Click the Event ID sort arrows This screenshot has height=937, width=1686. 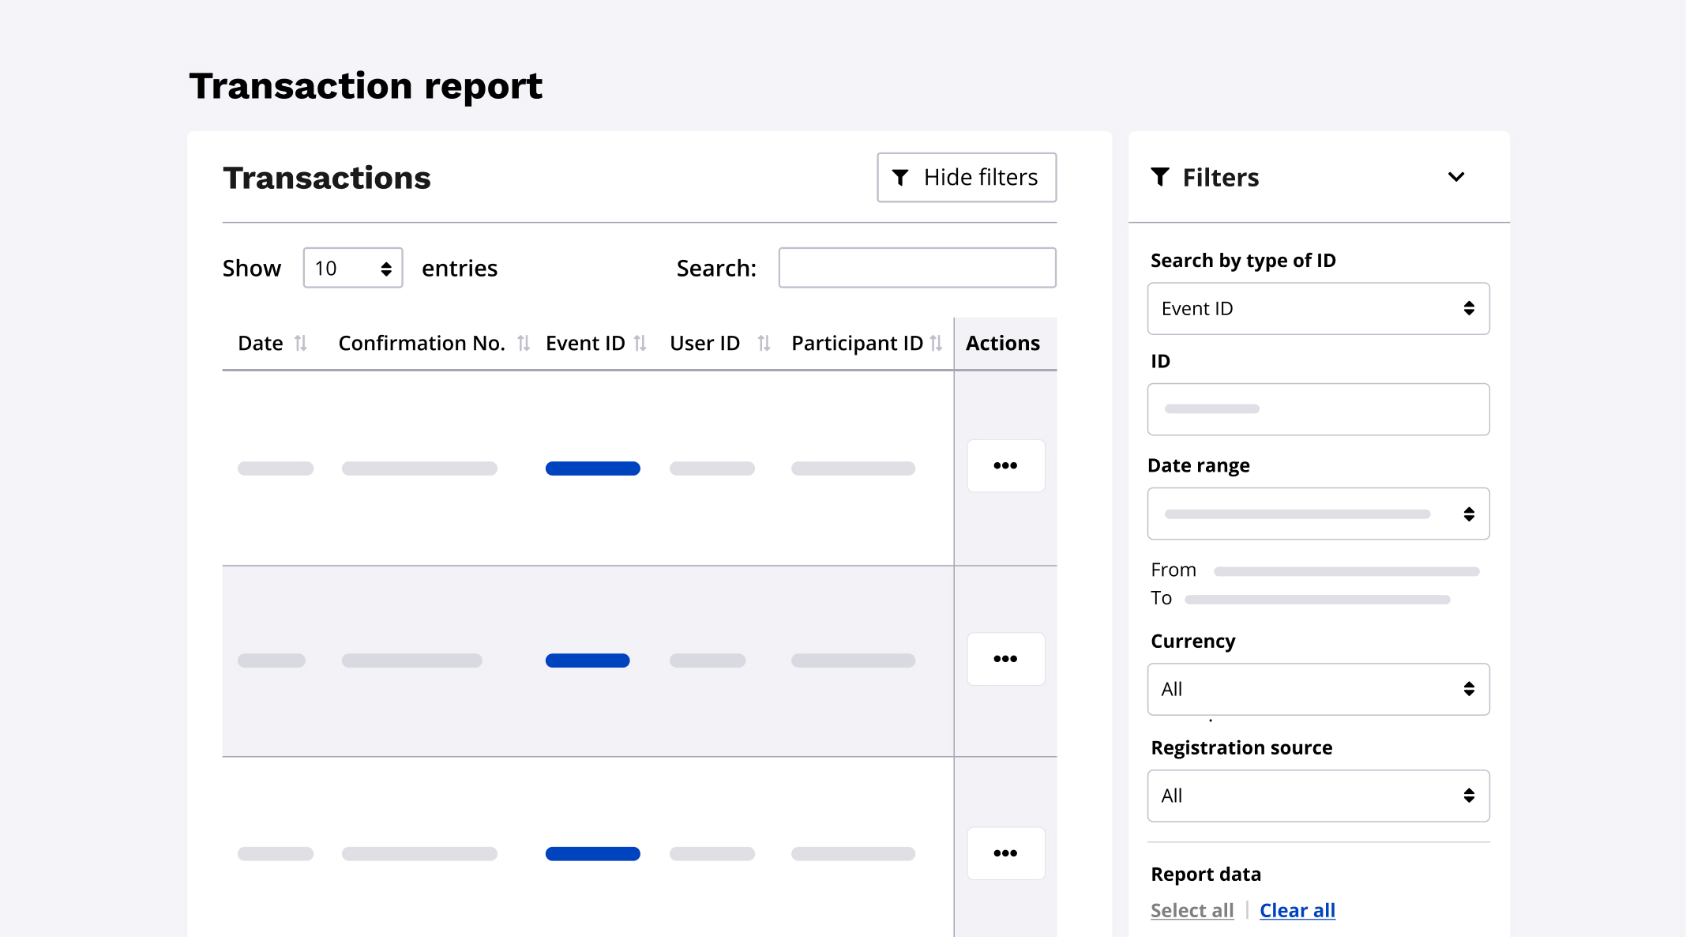click(640, 344)
